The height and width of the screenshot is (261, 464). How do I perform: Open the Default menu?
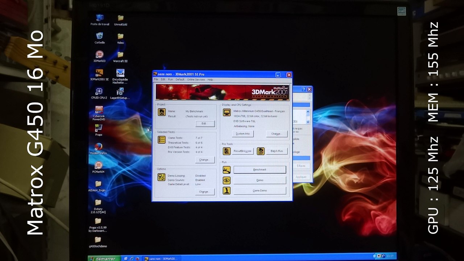pos(180,79)
